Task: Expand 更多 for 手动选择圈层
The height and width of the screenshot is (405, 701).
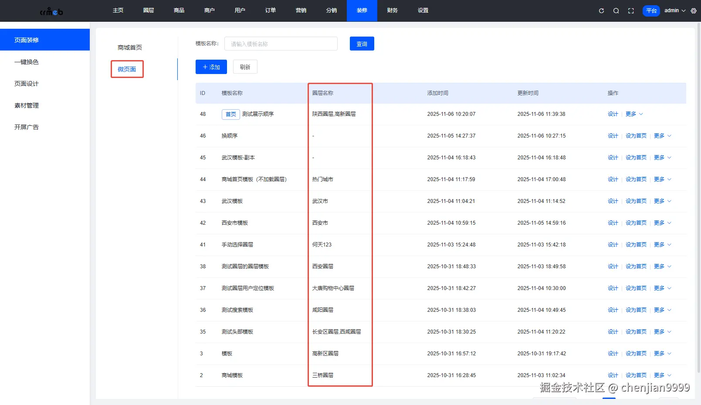Action: tap(663, 245)
